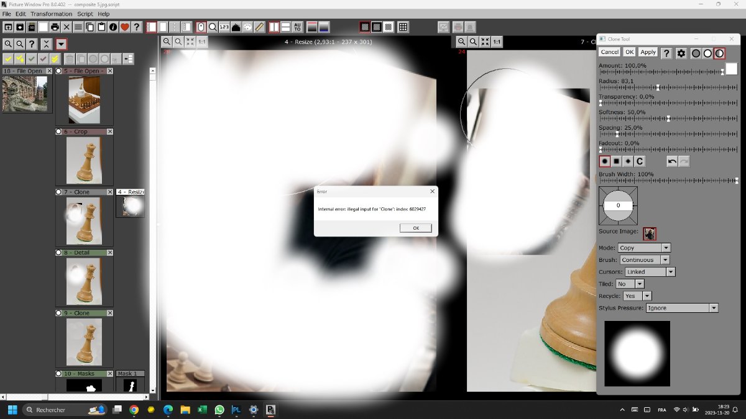Image resolution: width=746 pixels, height=419 pixels.
Task: Select the square brush shape
Action: (616, 161)
